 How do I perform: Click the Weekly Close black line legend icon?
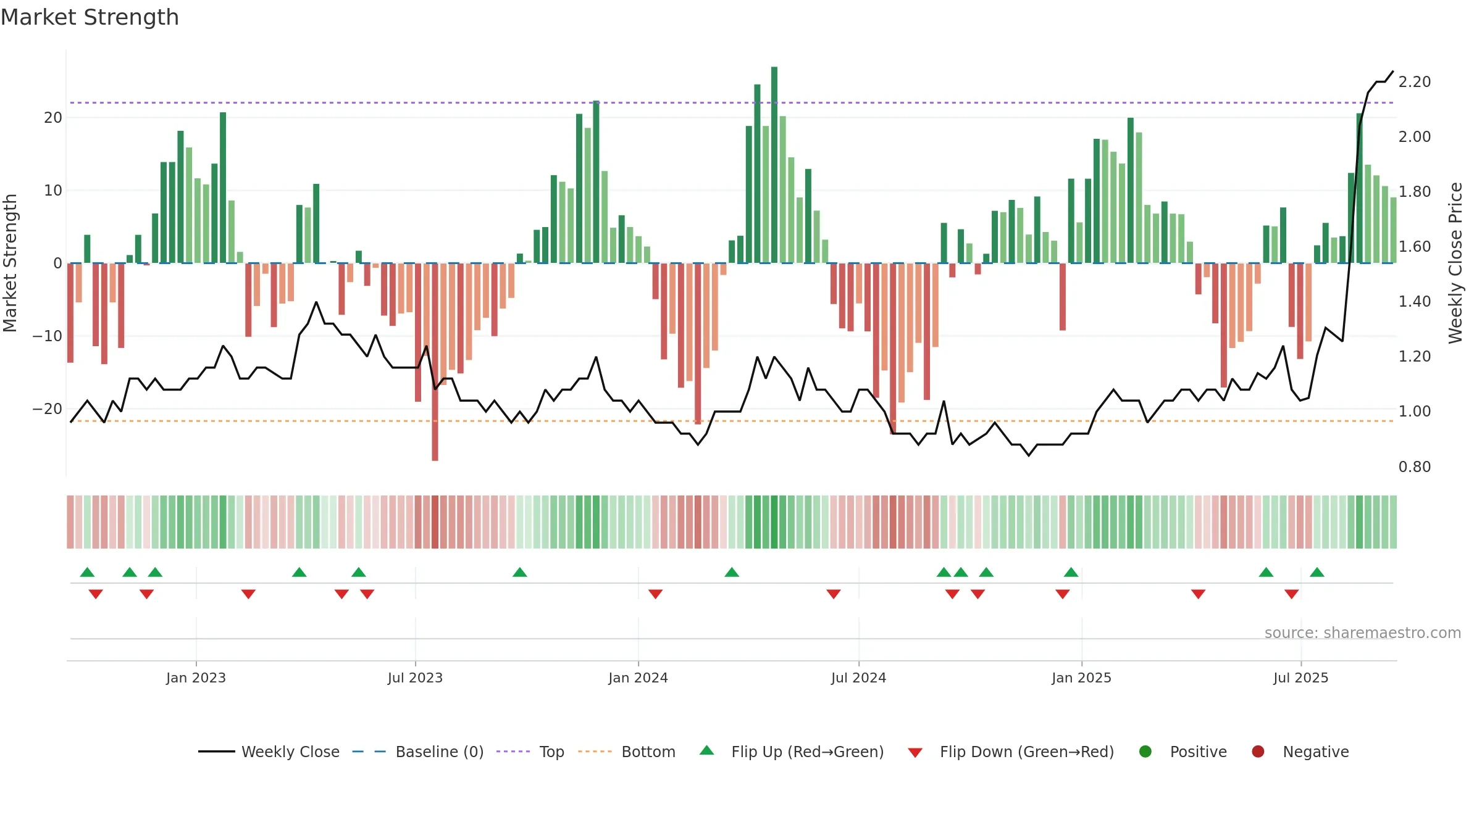pos(216,752)
